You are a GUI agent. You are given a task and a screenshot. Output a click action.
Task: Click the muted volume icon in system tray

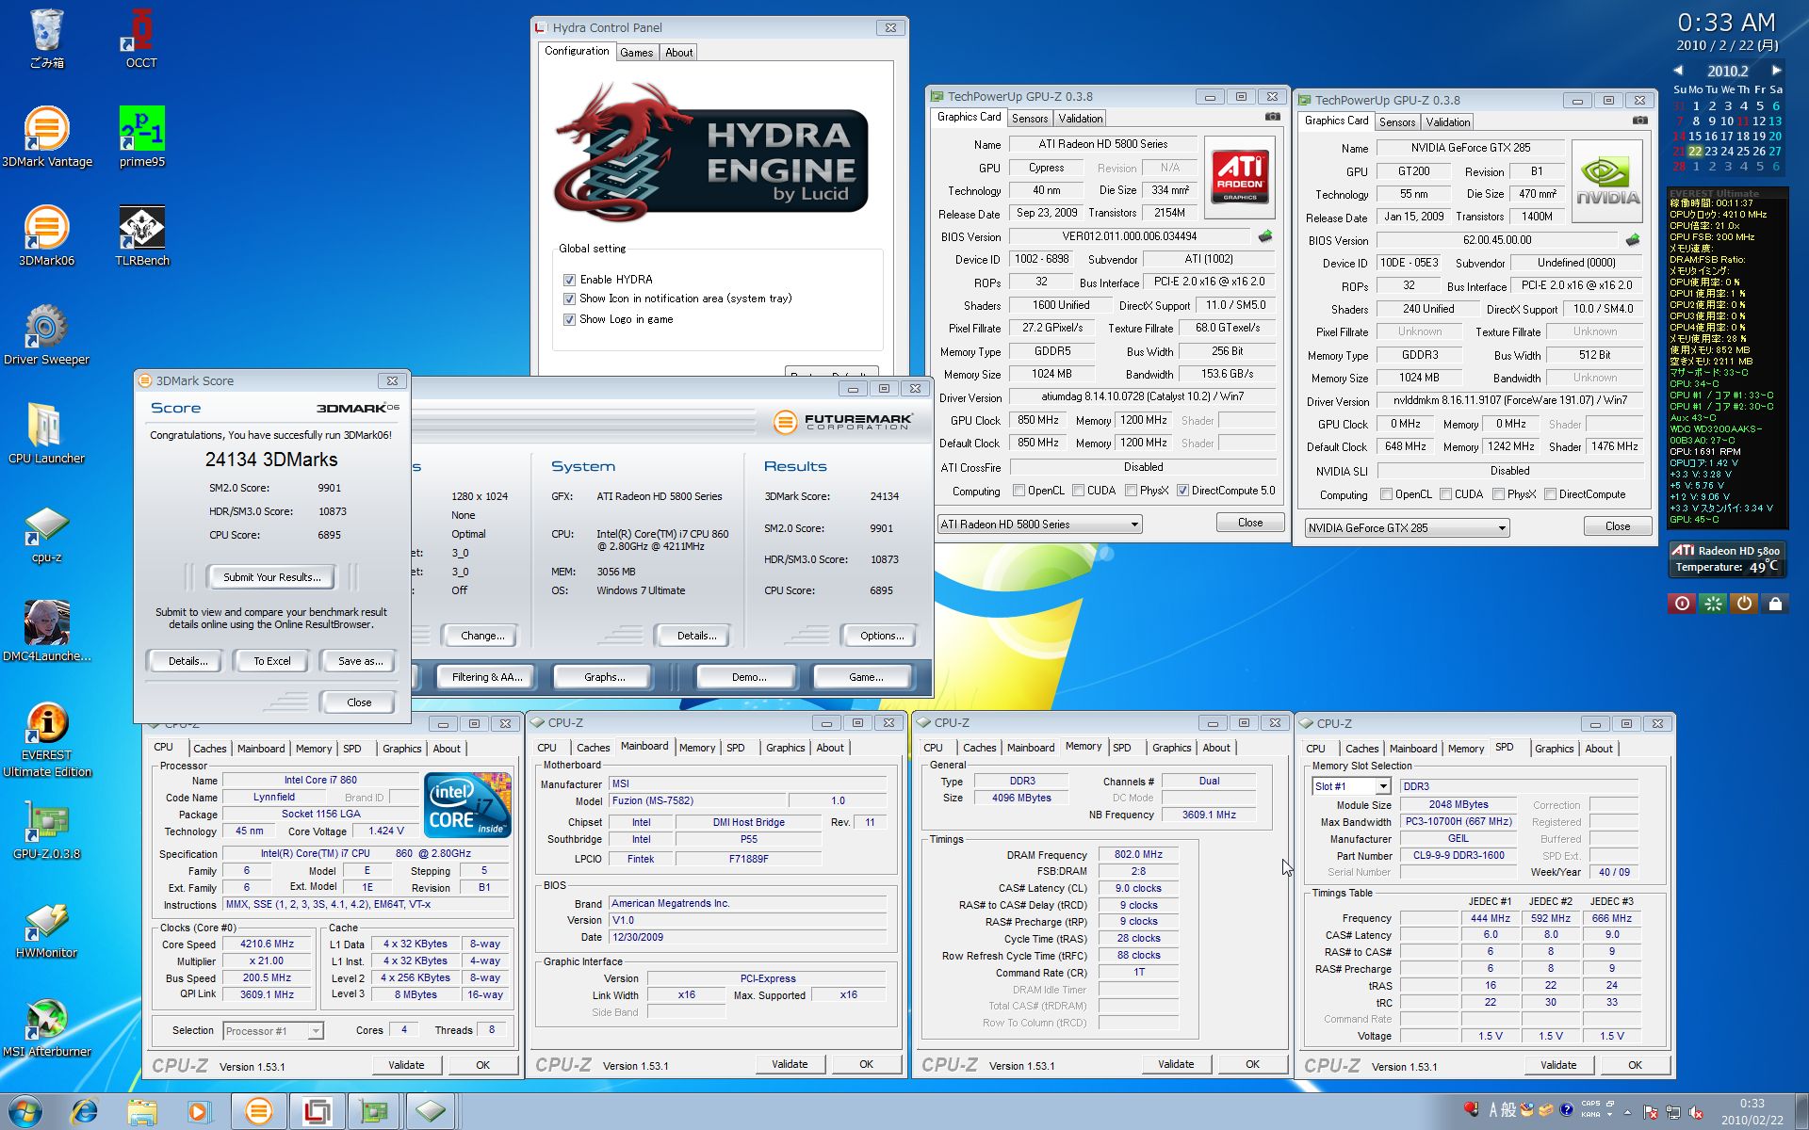pos(1695,1112)
